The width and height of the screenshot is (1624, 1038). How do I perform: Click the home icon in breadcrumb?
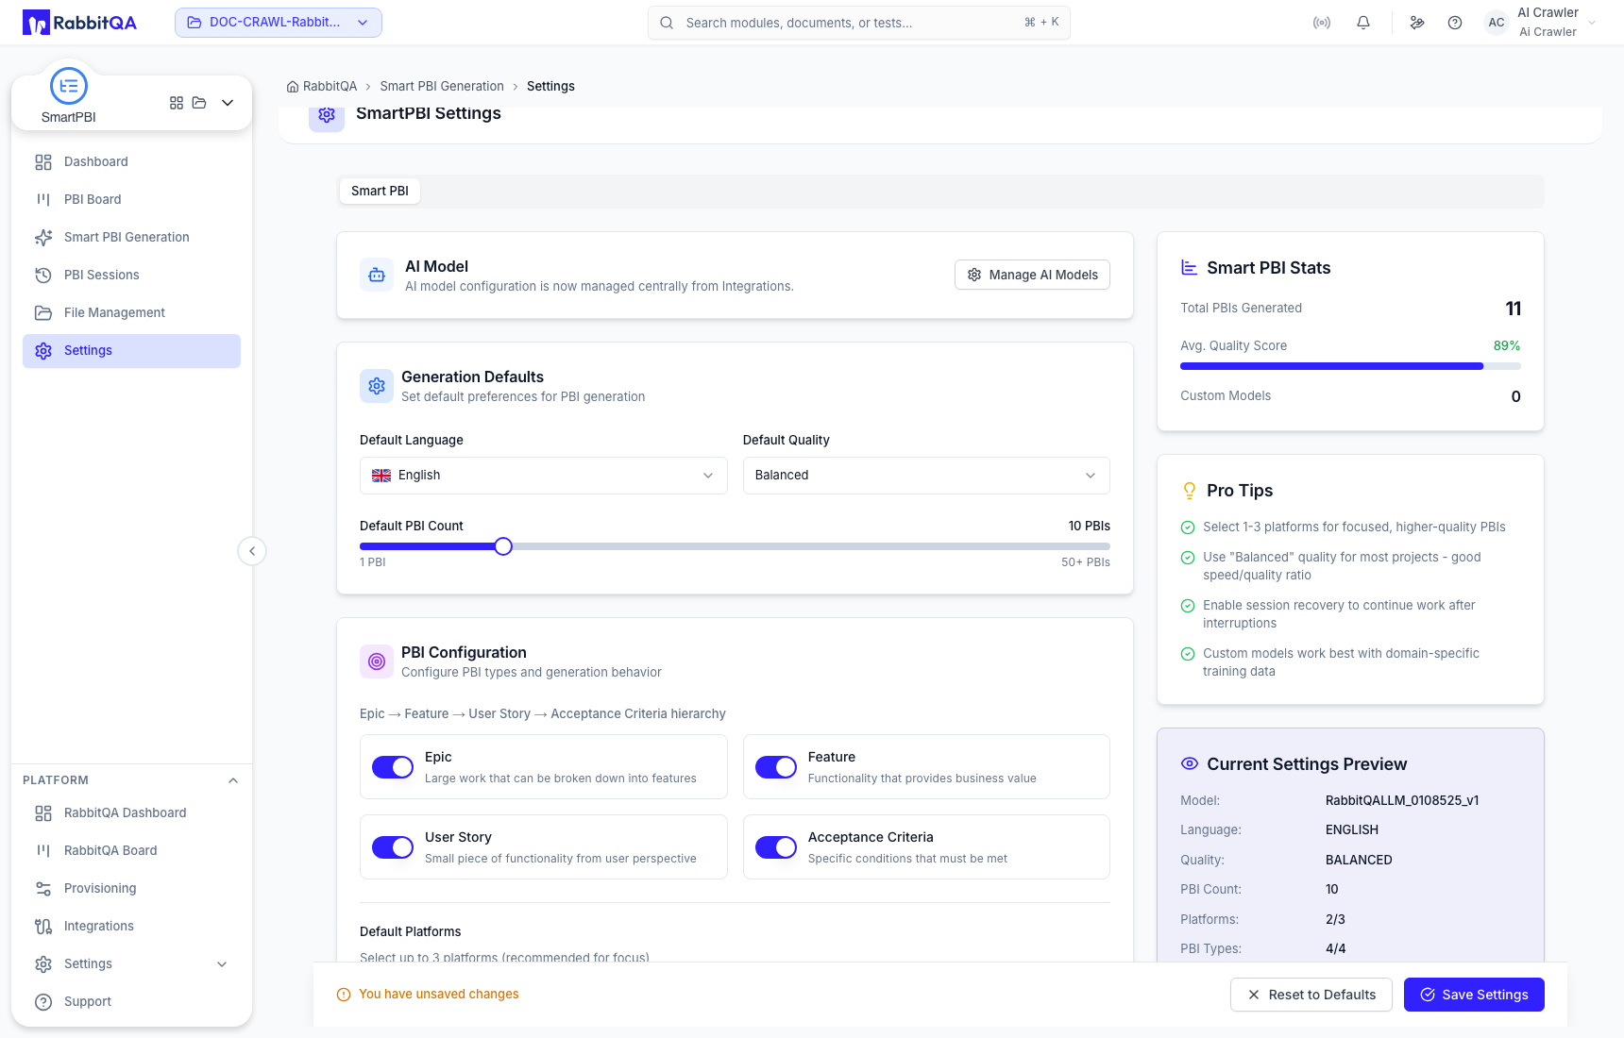coord(293,87)
